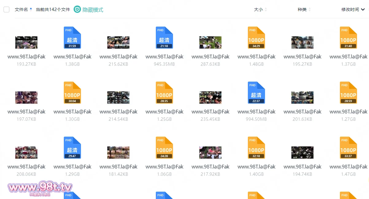
Task: Click the file name under the 1.25GB video
Action: point(164,112)
